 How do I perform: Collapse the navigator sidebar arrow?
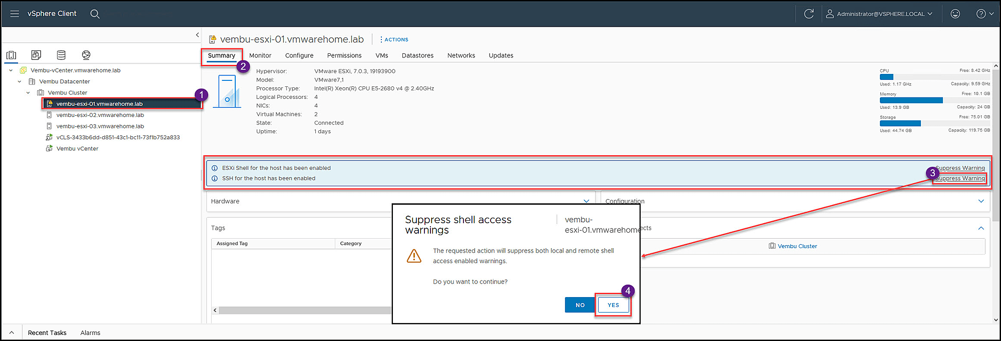click(197, 35)
